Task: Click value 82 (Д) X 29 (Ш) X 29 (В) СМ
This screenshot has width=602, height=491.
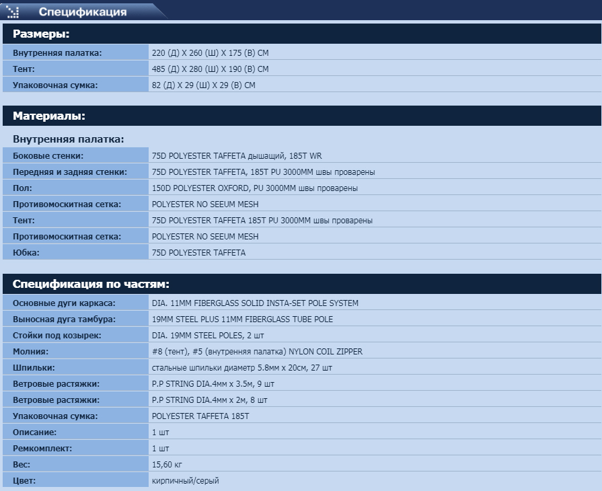Action: point(204,85)
